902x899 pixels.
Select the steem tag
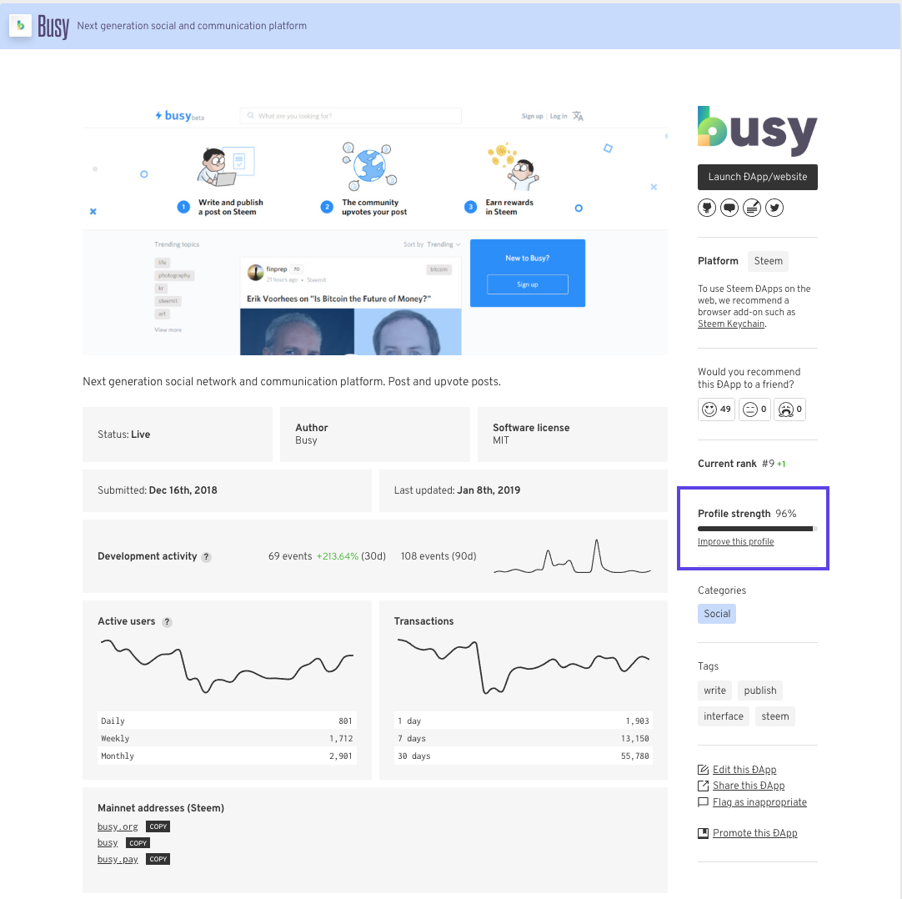point(774,716)
